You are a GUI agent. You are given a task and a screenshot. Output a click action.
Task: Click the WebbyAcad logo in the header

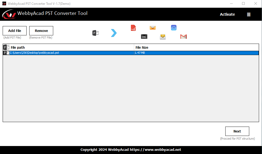(x=9, y=14)
